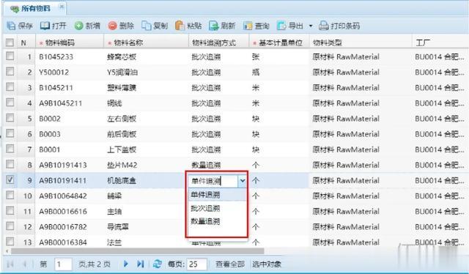Image resolution: width=469 pixels, height=274 pixels.
Task: Click 打印条码 print barcode button
Action: [339, 26]
